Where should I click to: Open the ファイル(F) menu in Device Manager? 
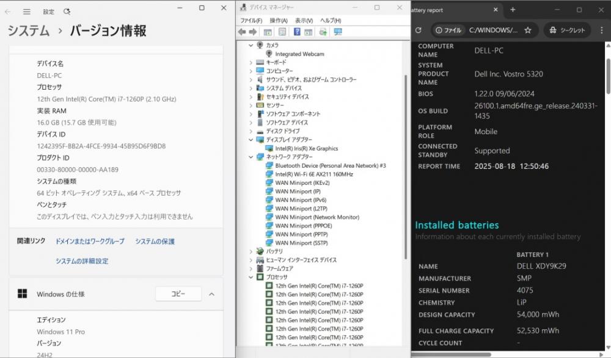[x=251, y=20]
